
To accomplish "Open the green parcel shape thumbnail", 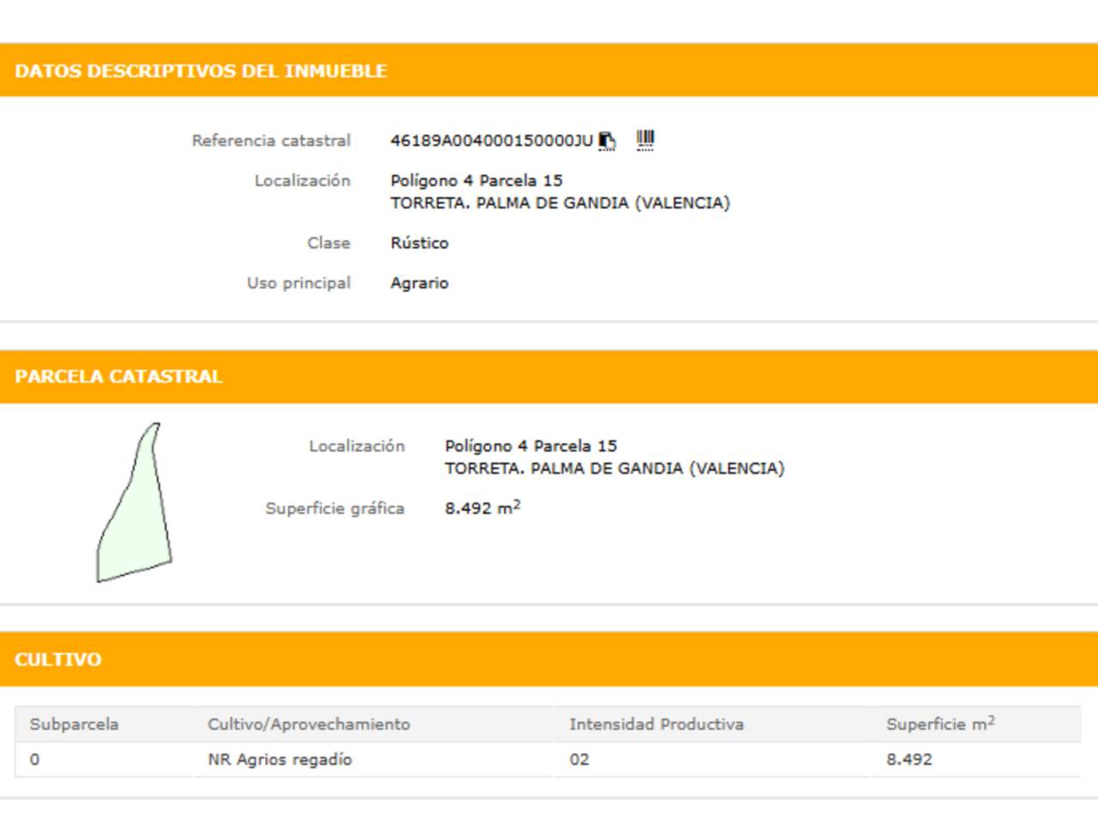I will click(134, 503).
